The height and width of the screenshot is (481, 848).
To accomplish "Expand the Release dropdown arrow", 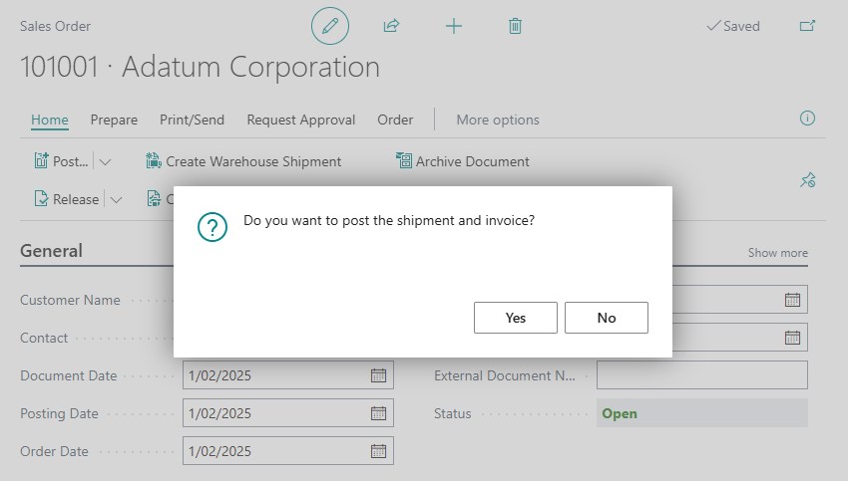I will pyautogui.click(x=116, y=200).
